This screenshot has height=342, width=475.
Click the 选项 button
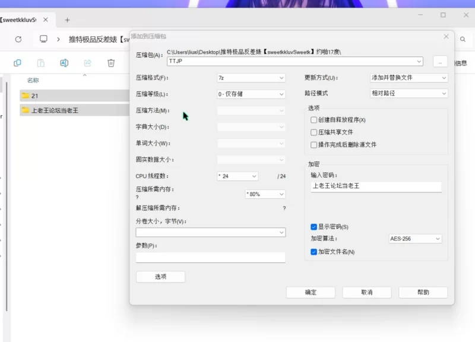click(x=160, y=277)
